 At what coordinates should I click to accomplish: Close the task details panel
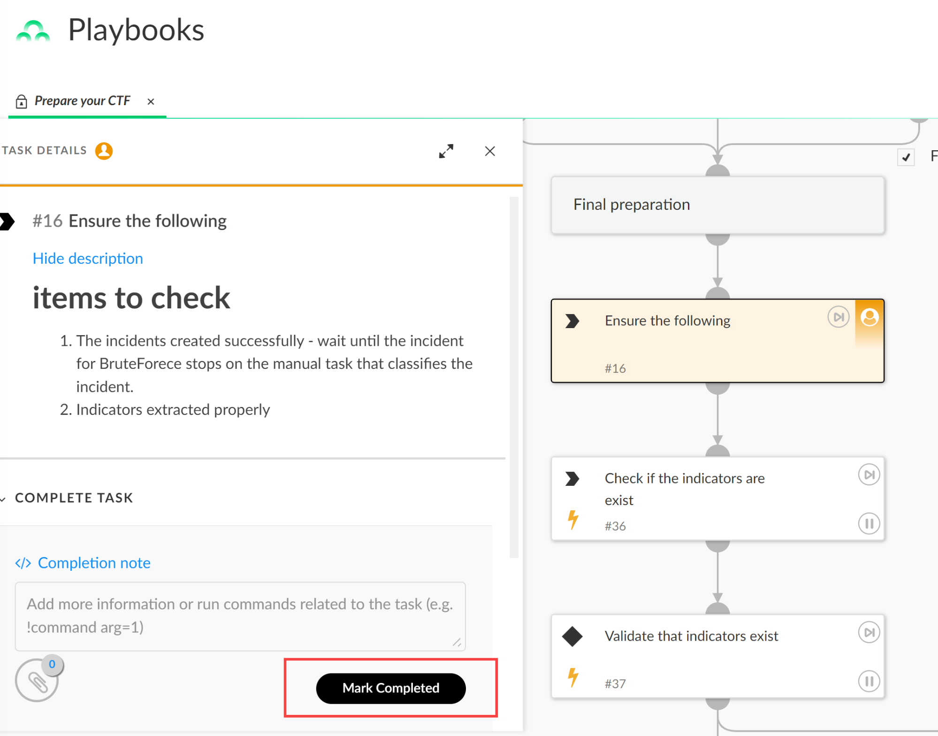click(489, 151)
